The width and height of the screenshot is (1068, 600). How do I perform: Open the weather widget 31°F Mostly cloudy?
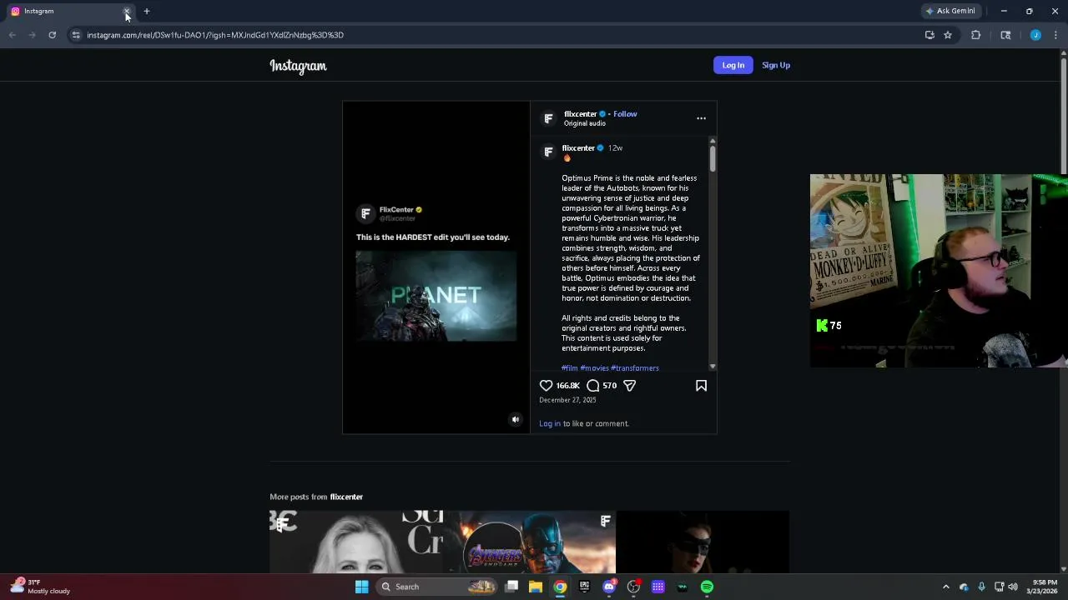click(39, 587)
